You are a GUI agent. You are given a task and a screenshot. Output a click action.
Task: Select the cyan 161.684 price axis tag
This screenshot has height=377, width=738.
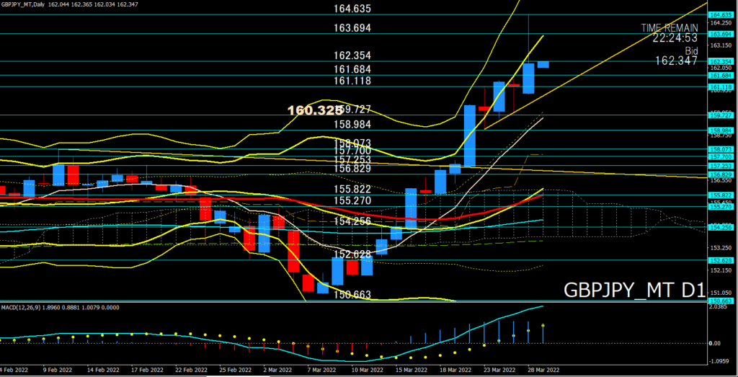tap(719, 75)
